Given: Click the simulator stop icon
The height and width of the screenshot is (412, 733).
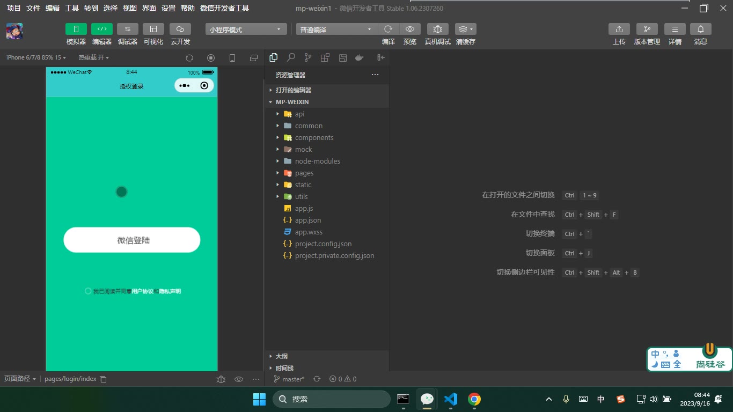Looking at the screenshot, I should pyautogui.click(x=211, y=58).
